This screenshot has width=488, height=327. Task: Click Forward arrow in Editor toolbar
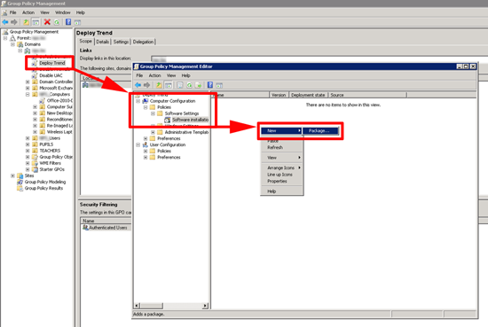point(147,85)
